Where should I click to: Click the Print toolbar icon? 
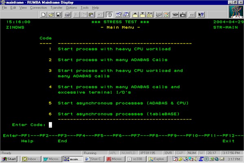[x=68, y=15]
